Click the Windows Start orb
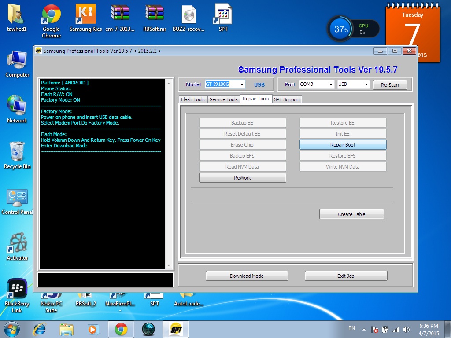Viewport: 451px width, 338px height. click(11, 329)
